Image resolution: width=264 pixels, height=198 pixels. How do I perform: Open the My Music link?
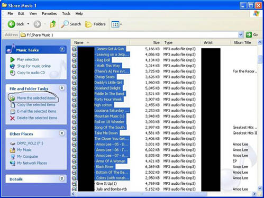(x=24, y=150)
